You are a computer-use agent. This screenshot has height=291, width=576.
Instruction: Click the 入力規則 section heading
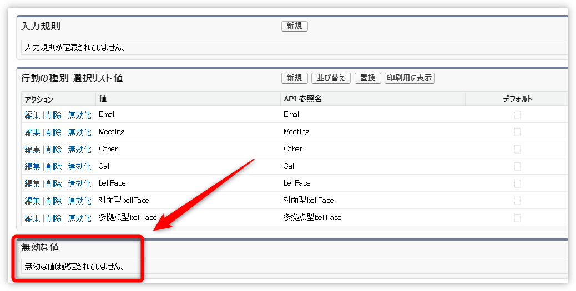(41, 26)
